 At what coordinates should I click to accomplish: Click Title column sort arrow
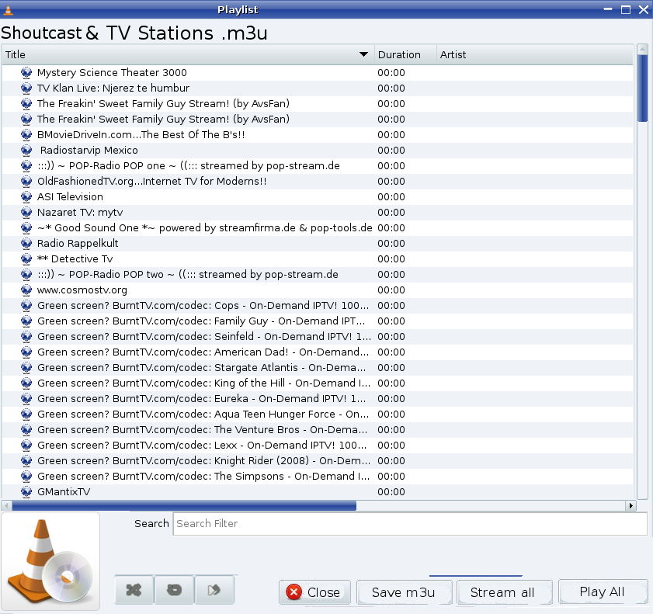click(x=363, y=54)
